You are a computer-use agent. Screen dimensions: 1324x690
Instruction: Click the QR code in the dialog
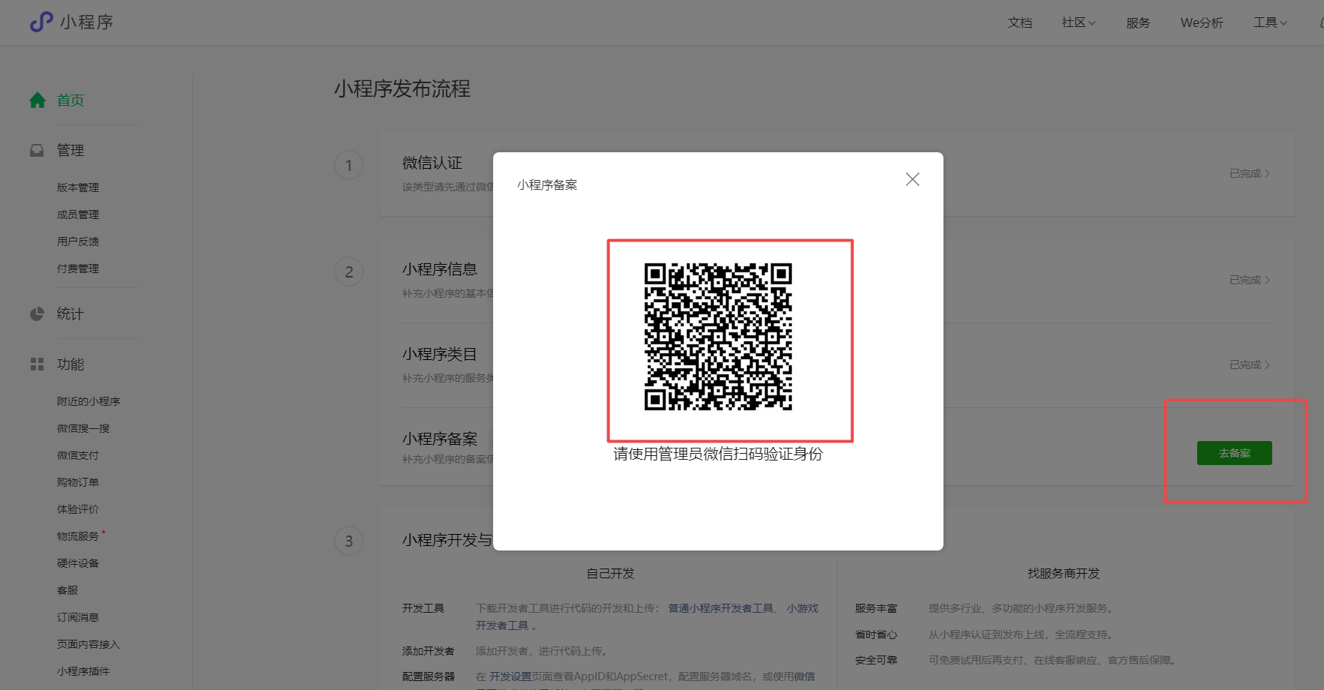tap(718, 337)
